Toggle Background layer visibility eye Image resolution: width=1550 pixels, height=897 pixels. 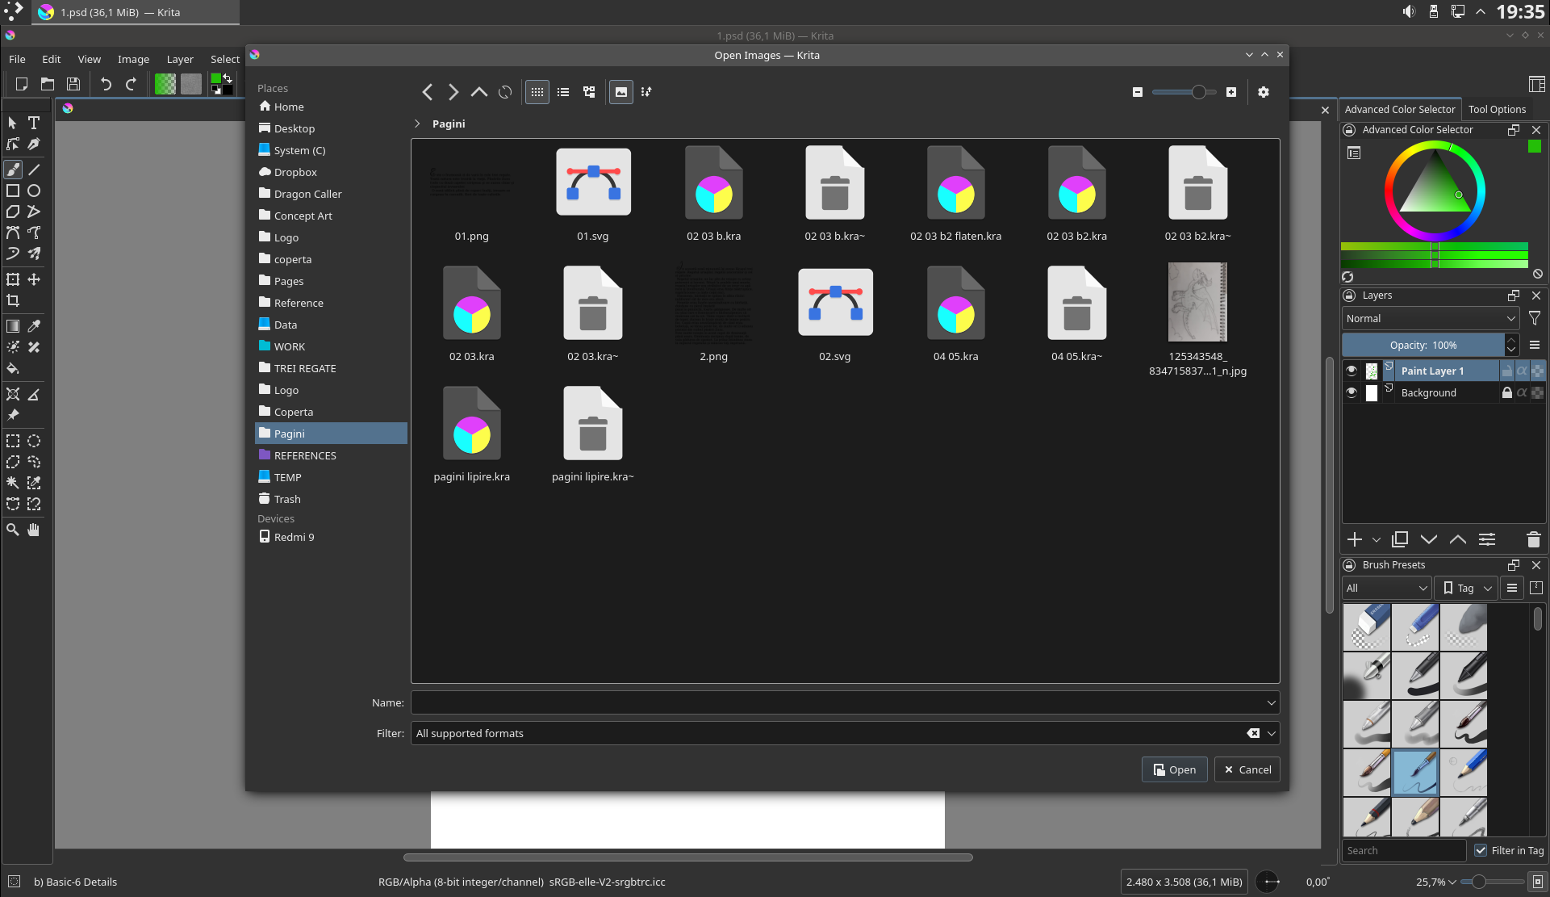tap(1352, 392)
